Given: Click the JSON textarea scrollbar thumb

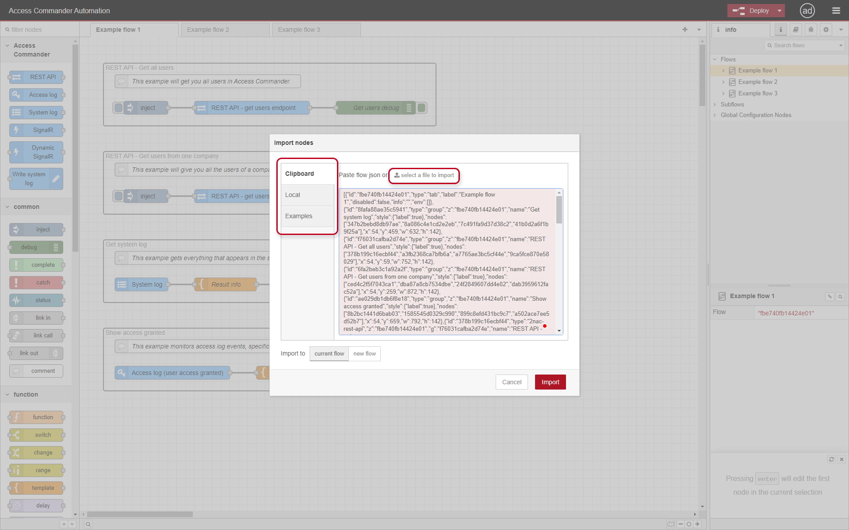Looking at the screenshot, I should pos(559,209).
